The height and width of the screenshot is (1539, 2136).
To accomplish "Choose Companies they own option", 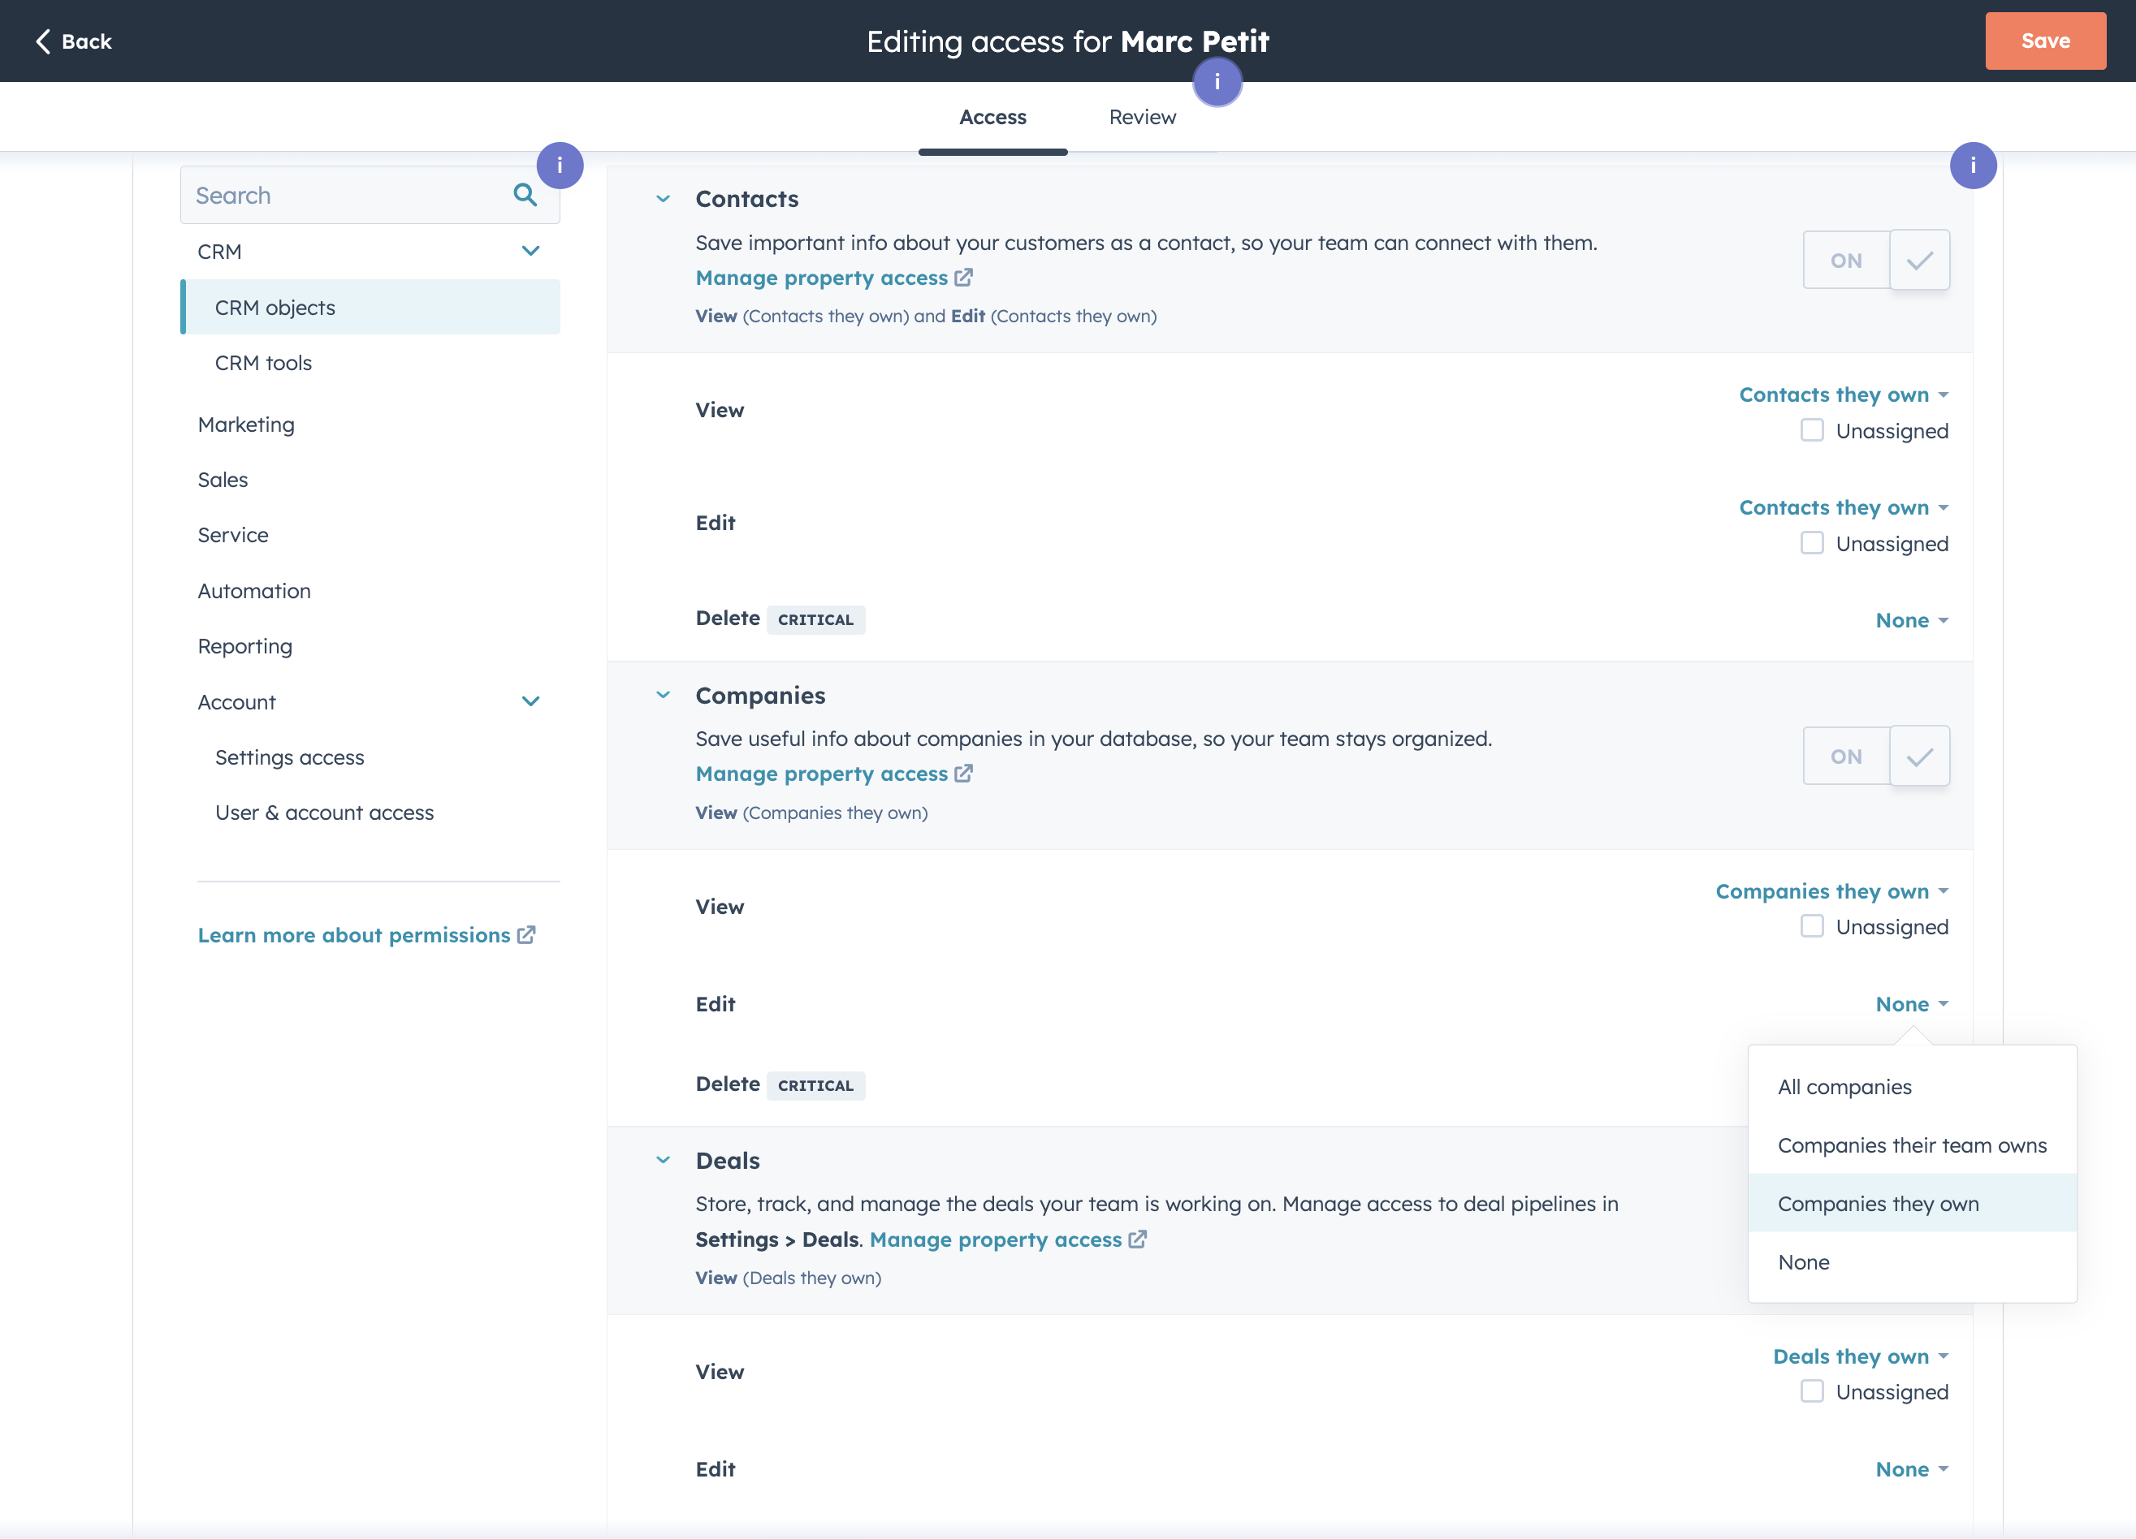I will tap(1912, 1204).
